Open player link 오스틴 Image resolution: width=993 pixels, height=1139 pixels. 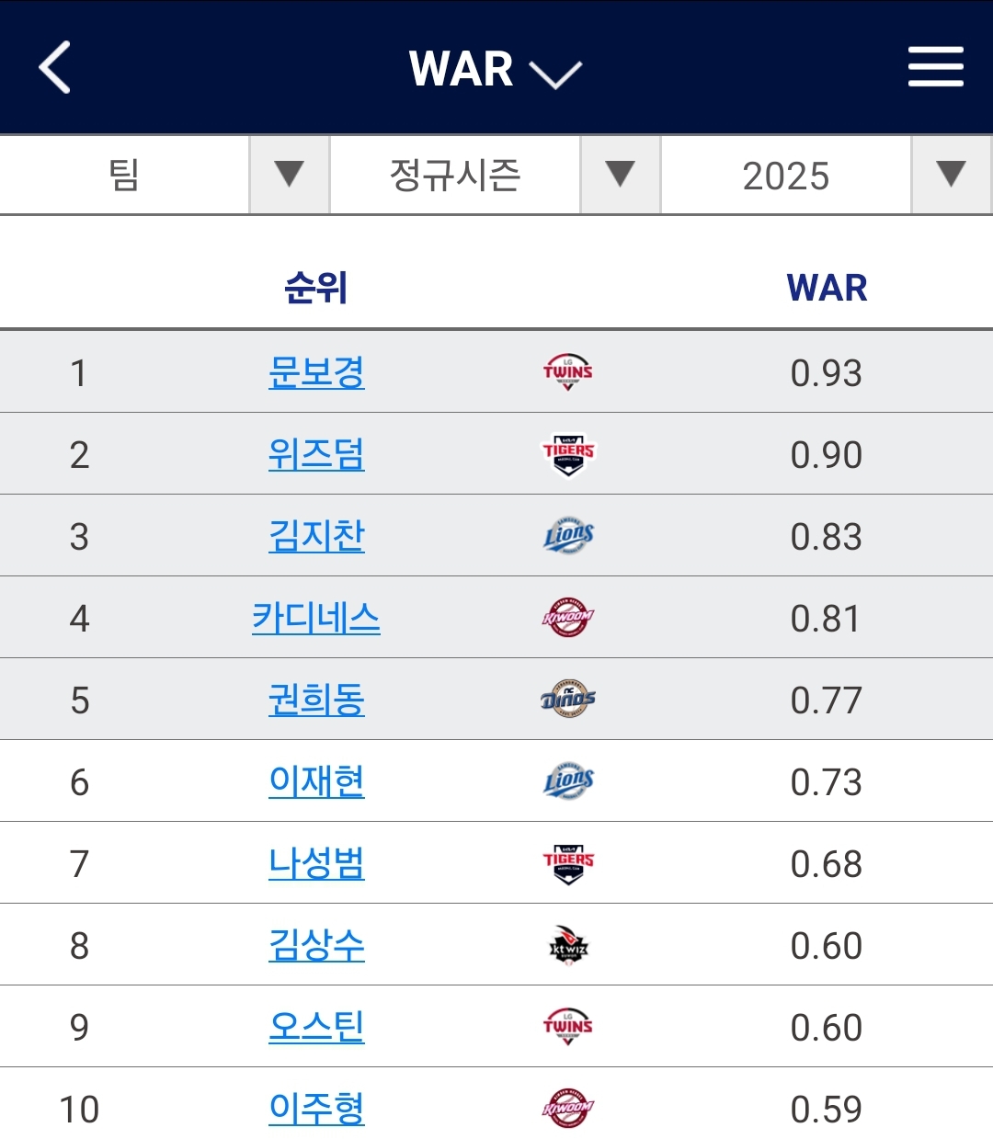tap(316, 1027)
